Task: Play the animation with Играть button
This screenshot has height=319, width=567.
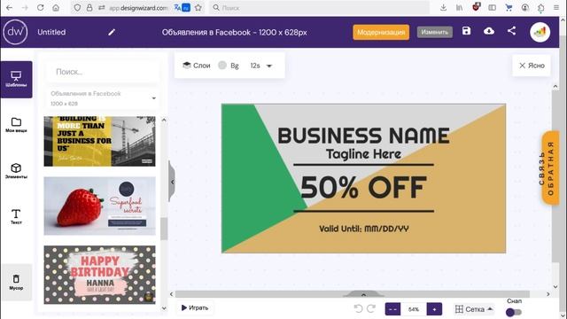Action: click(195, 307)
